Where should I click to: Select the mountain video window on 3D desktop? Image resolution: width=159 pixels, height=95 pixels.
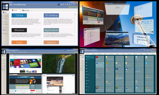[x=117, y=38]
